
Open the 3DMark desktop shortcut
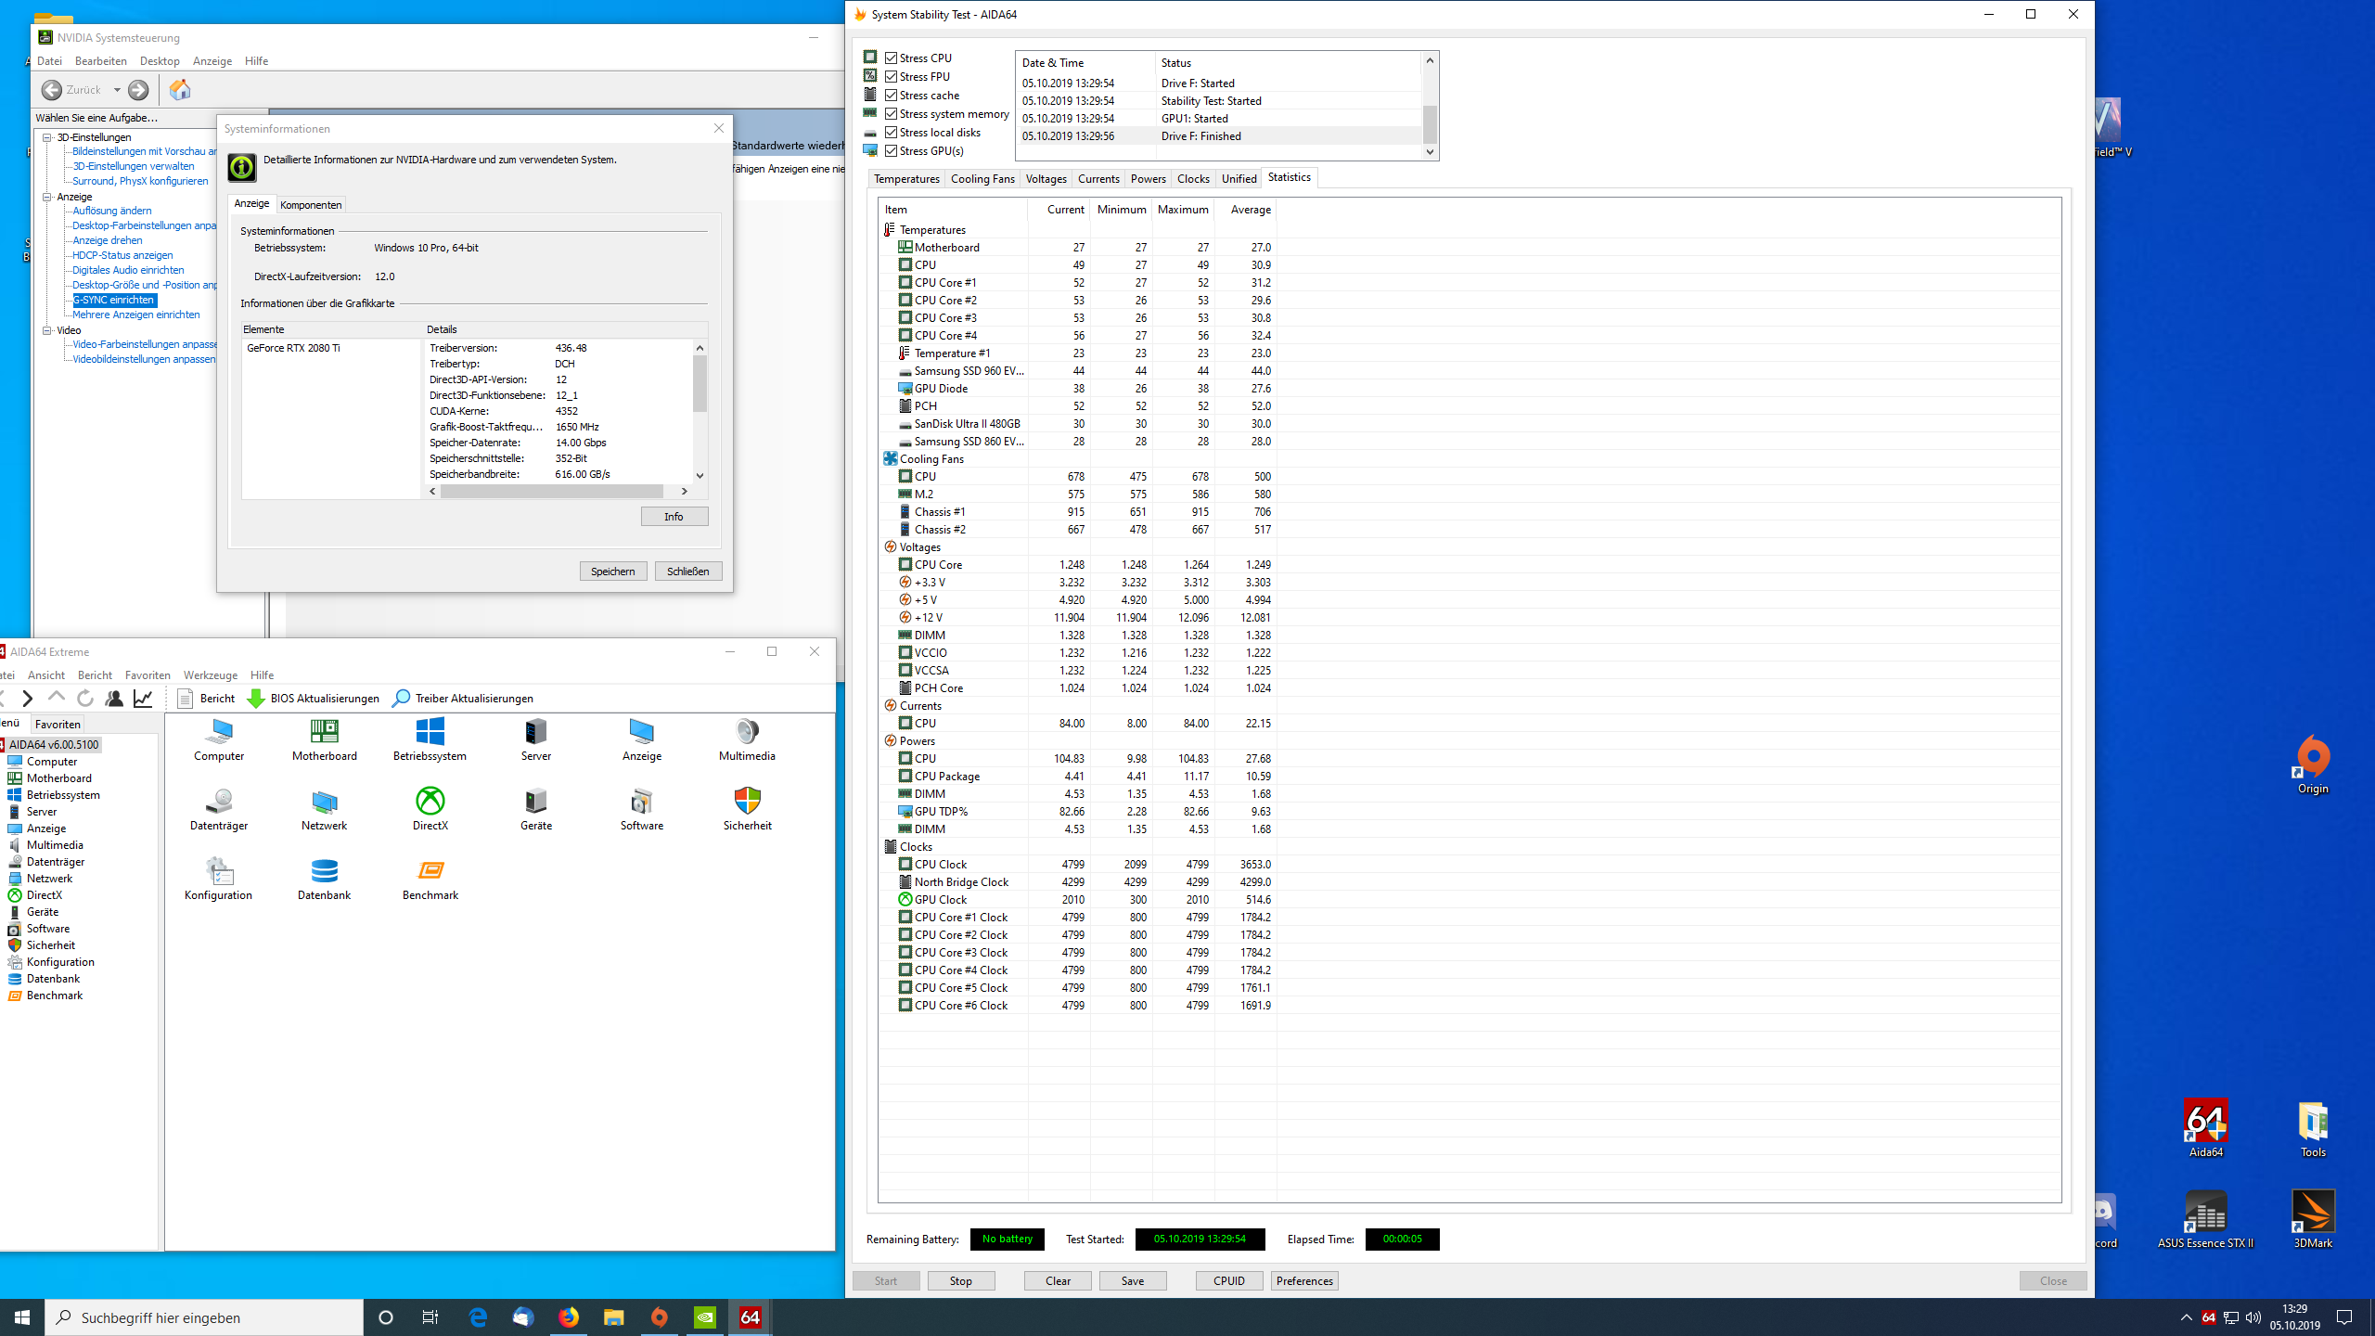(x=2312, y=1219)
